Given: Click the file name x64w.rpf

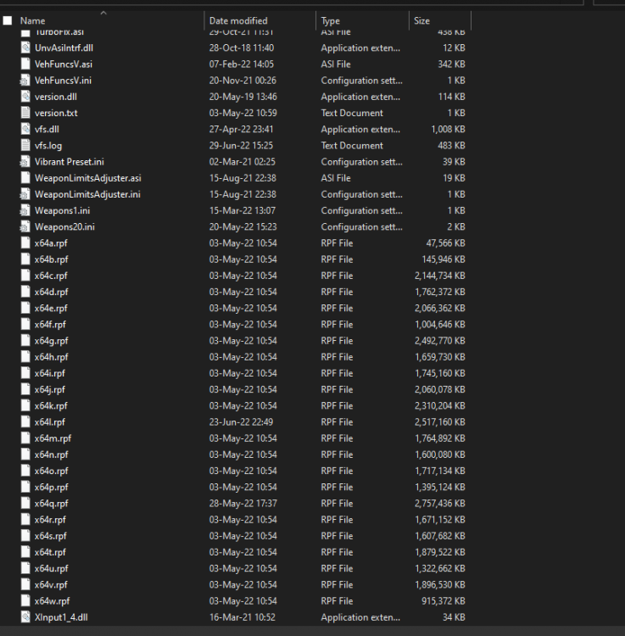Looking at the screenshot, I should pos(52,600).
